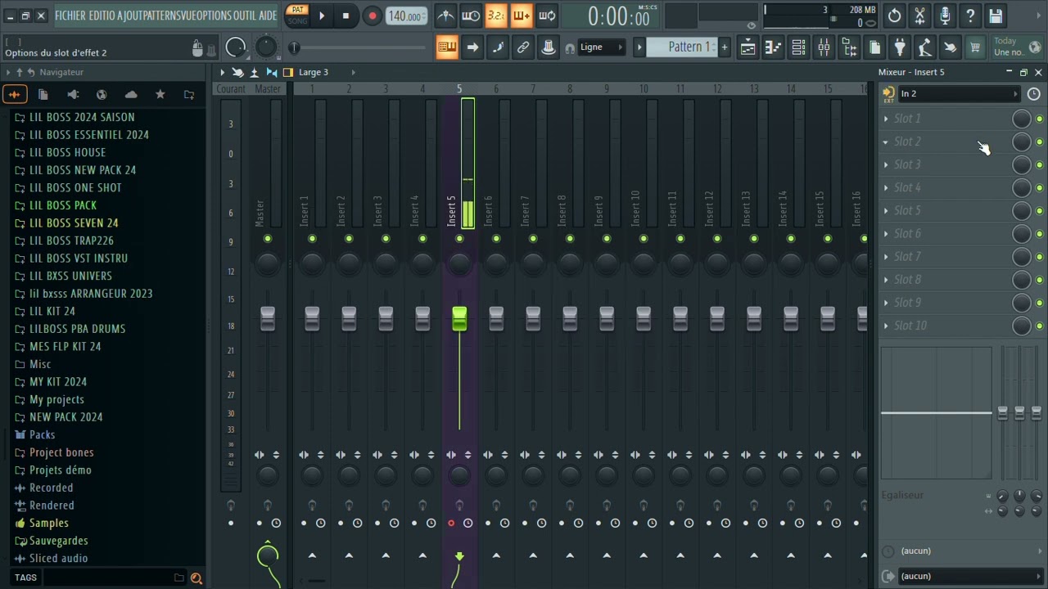This screenshot has width=1048, height=589.
Task: Open Navigateur browser options arrow
Action: click(x=7, y=72)
